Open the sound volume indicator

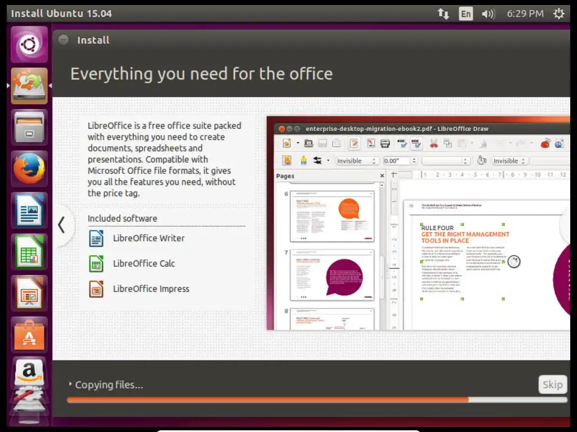coord(489,14)
